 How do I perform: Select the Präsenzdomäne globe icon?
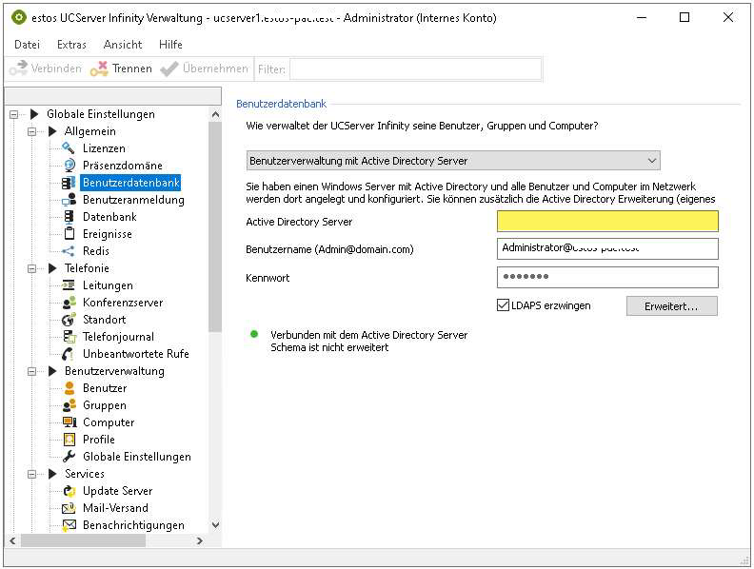pos(69,166)
